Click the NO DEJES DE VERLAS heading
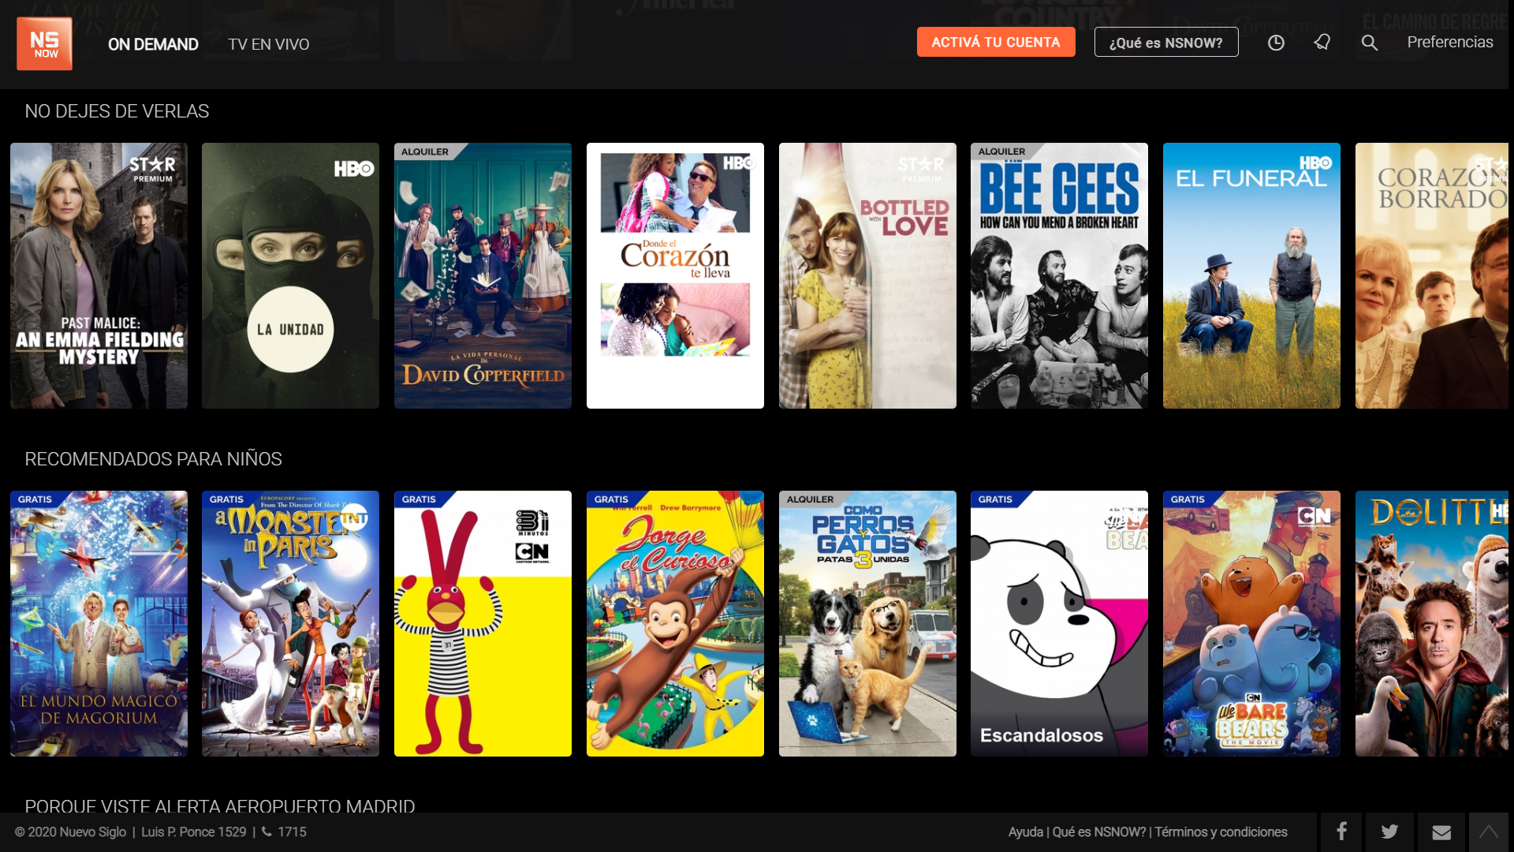 click(x=117, y=111)
